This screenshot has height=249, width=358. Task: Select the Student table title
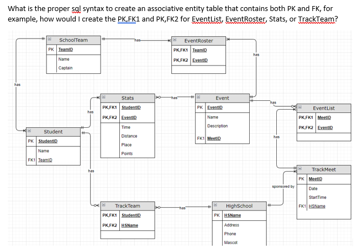click(x=53, y=132)
